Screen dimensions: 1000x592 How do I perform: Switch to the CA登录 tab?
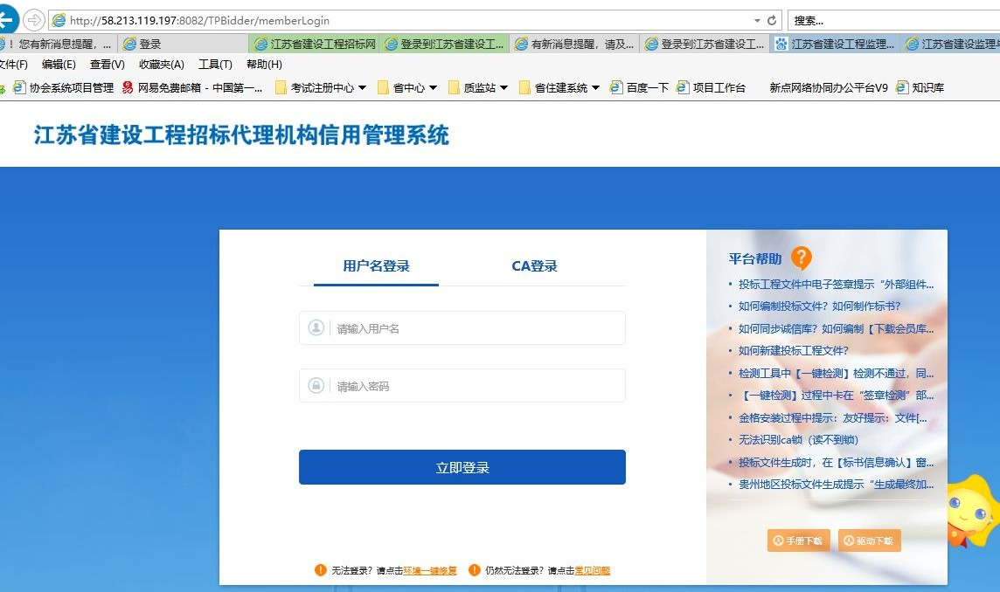point(533,265)
